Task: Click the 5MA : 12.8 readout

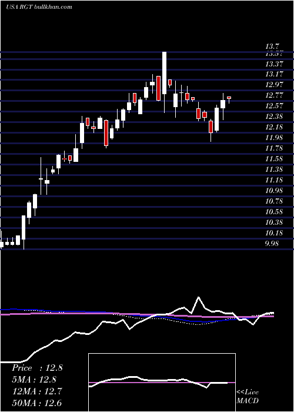Action: pos(34,380)
